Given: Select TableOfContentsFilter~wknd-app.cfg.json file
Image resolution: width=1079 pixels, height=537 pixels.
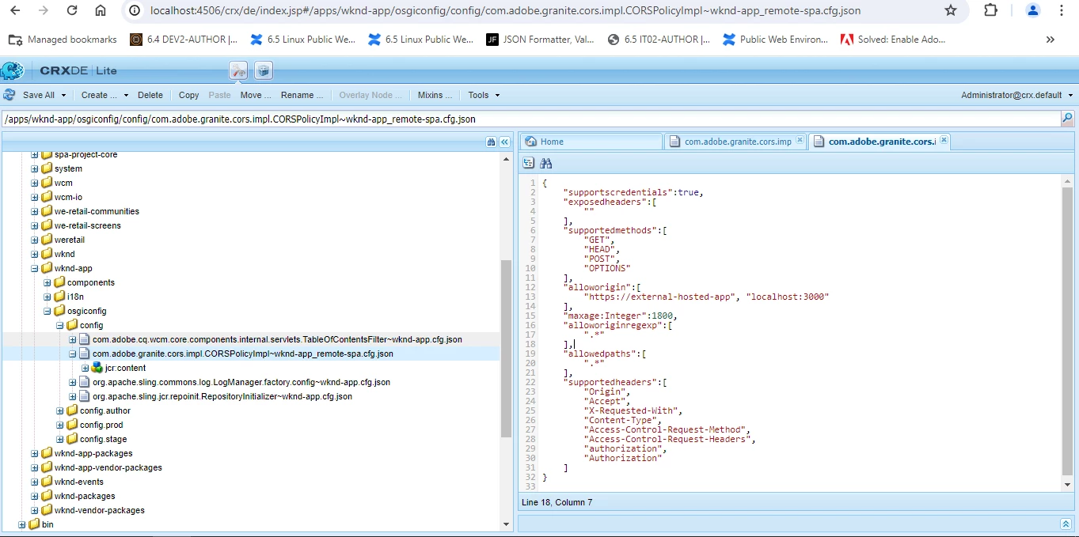Looking at the screenshot, I should point(277,339).
